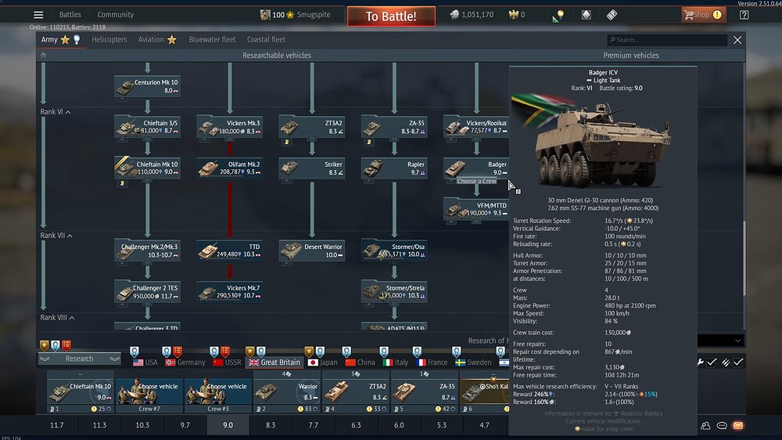
Task: Switch to the Helicopters tab
Action: pos(109,40)
